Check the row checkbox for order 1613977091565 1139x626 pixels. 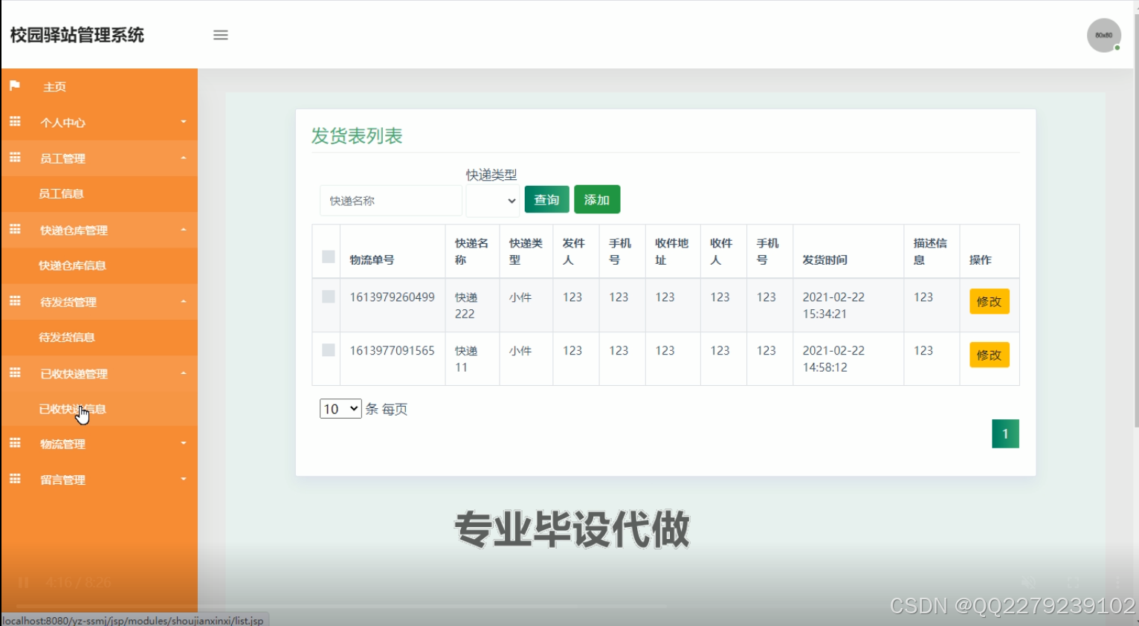pos(327,349)
